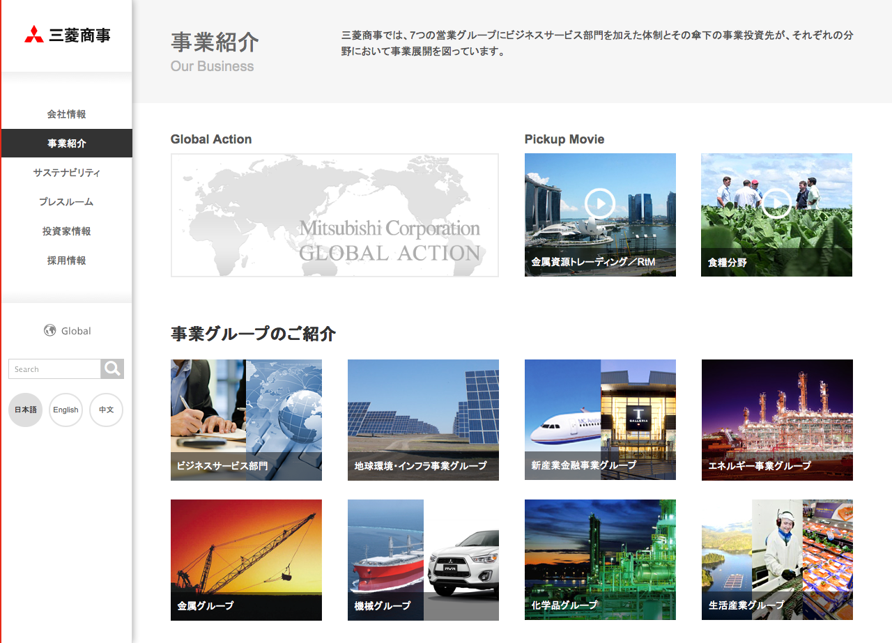Open 新産業金融事業グループ card
This screenshot has width=892, height=643.
(600, 420)
